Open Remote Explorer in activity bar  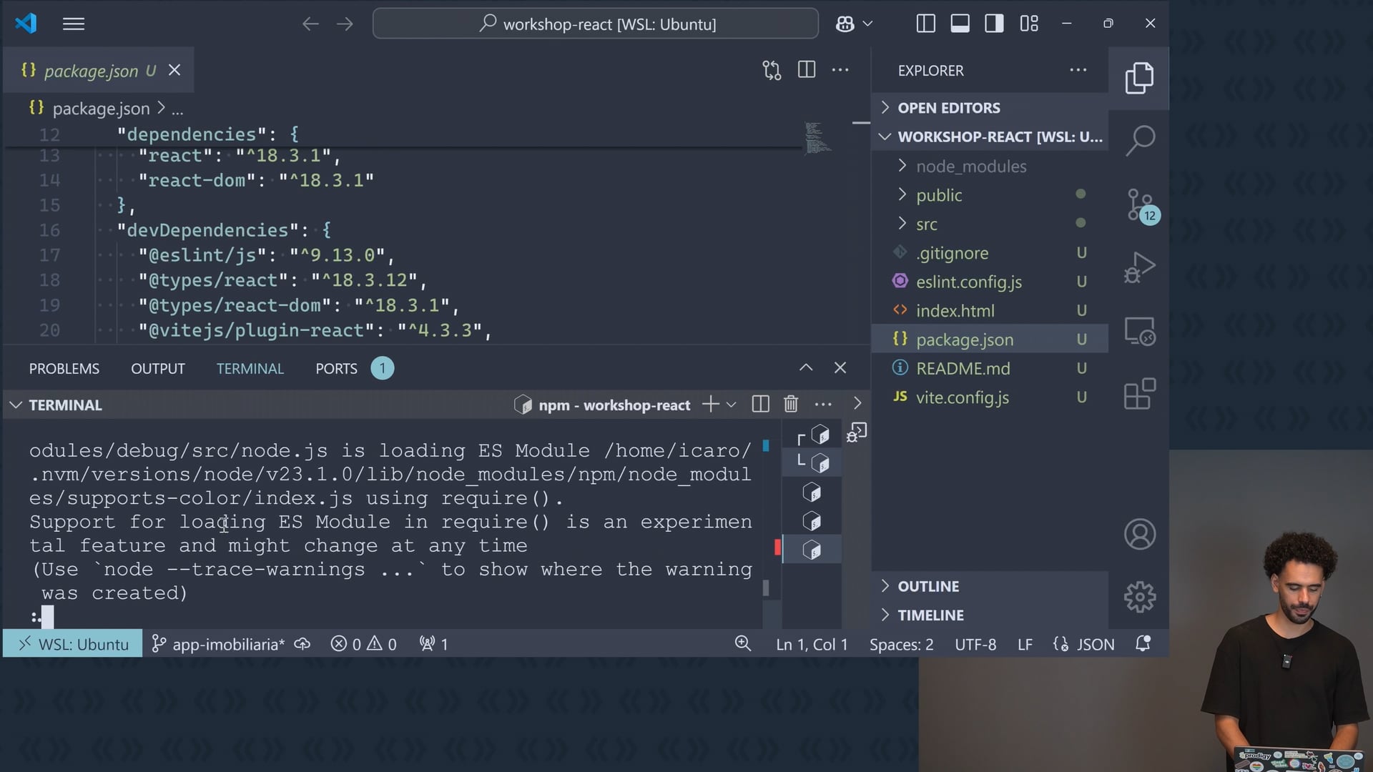pyautogui.click(x=1139, y=332)
